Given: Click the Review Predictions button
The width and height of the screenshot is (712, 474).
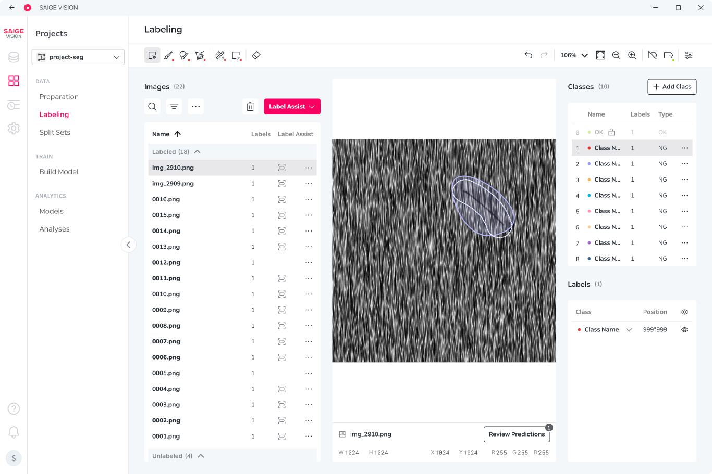Looking at the screenshot, I should pyautogui.click(x=517, y=434).
